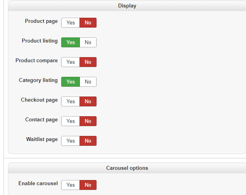Click the Carousel options section header
The width and height of the screenshot is (246, 195).
[x=127, y=168]
